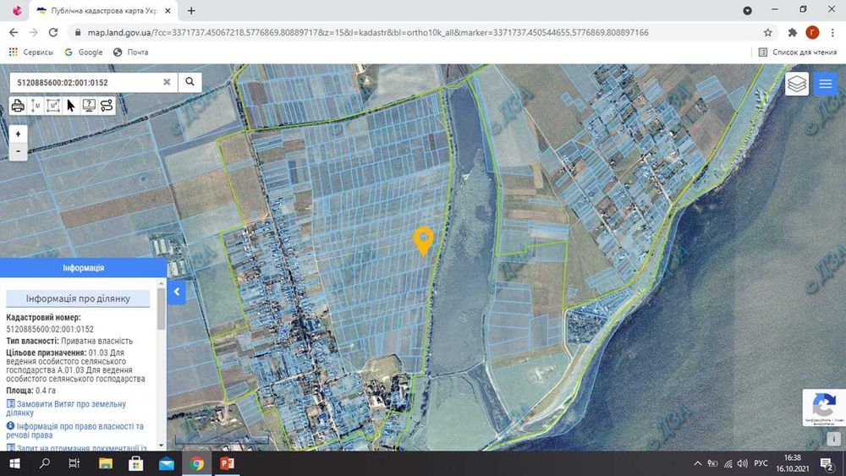Screen dimensions: 846x476
Task: Zoom out the map with minus
Action: pyautogui.click(x=18, y=151)
